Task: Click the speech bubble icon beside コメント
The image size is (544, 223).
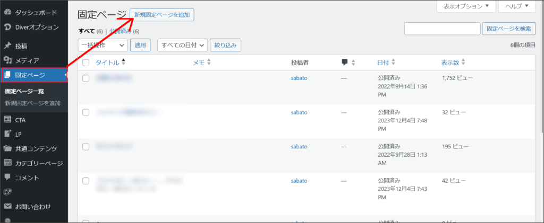Action: (x=7, y=177)
